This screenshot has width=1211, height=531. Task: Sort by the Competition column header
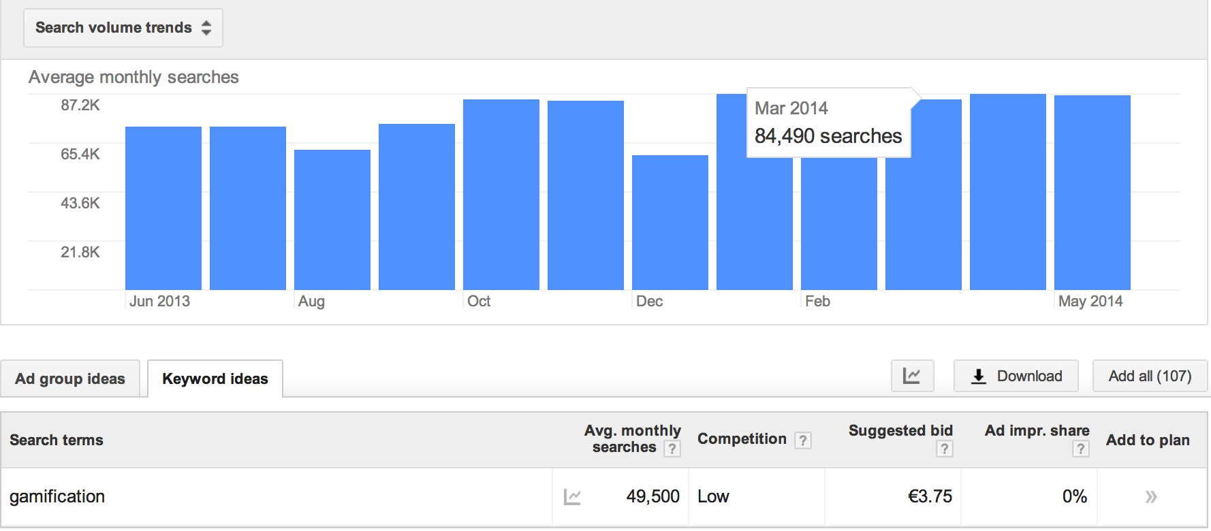pyautogui.click(x=742, y=439)
